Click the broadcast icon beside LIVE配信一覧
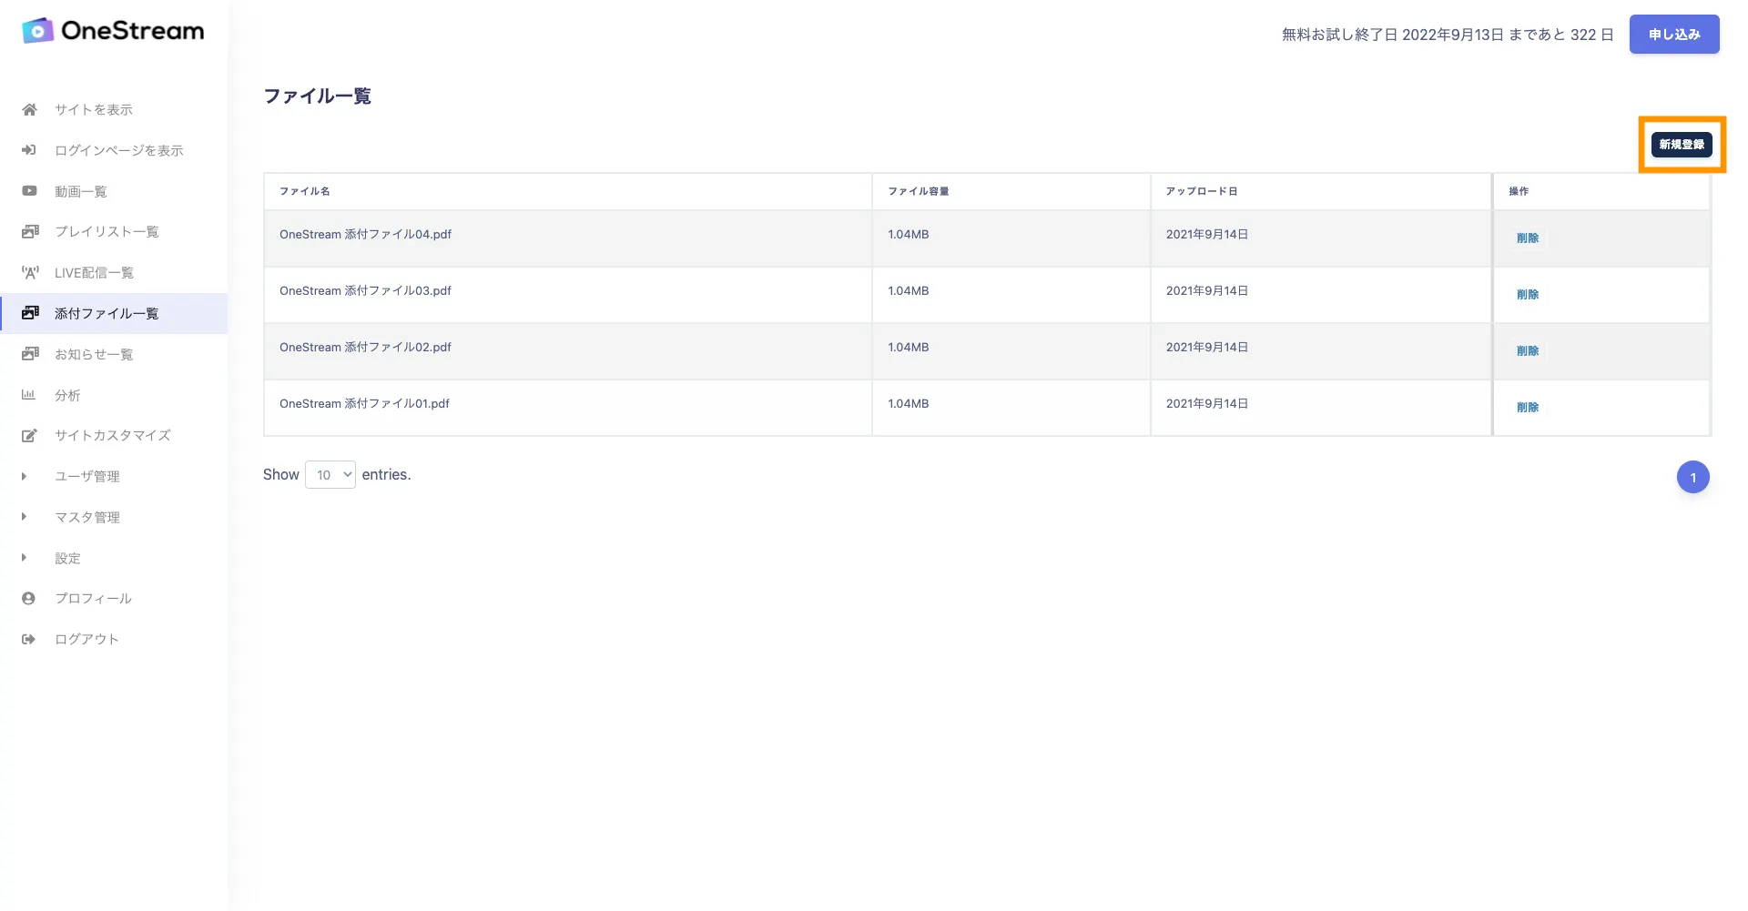 point(30,272)
